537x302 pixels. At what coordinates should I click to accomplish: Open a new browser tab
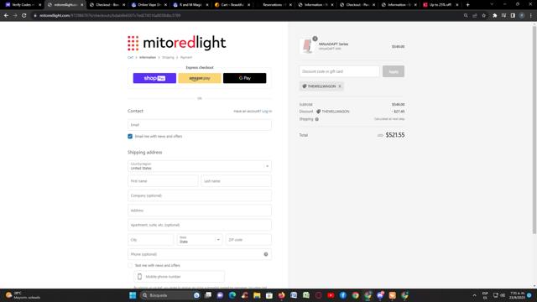468,5
